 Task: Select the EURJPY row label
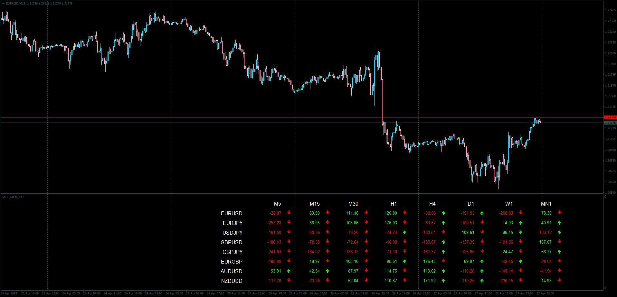pyautogui.click(x=233, y=223)
